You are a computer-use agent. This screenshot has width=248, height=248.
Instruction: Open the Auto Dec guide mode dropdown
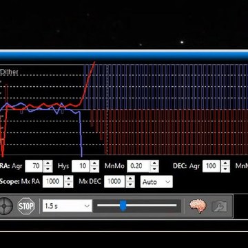click(x=156, y=182)
